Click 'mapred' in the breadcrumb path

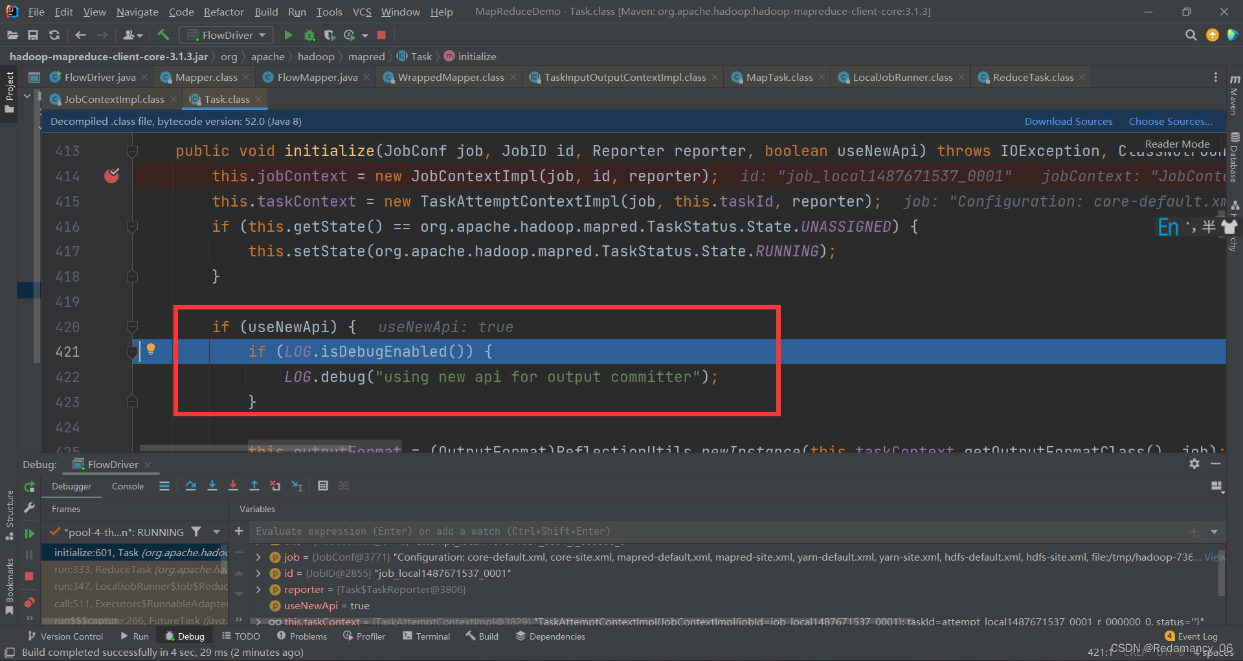tap(366, 56)
